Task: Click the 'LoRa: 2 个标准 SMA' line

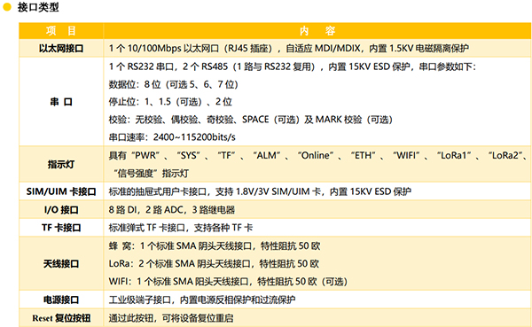Action: pyautogui.click(x=214, y=263)
